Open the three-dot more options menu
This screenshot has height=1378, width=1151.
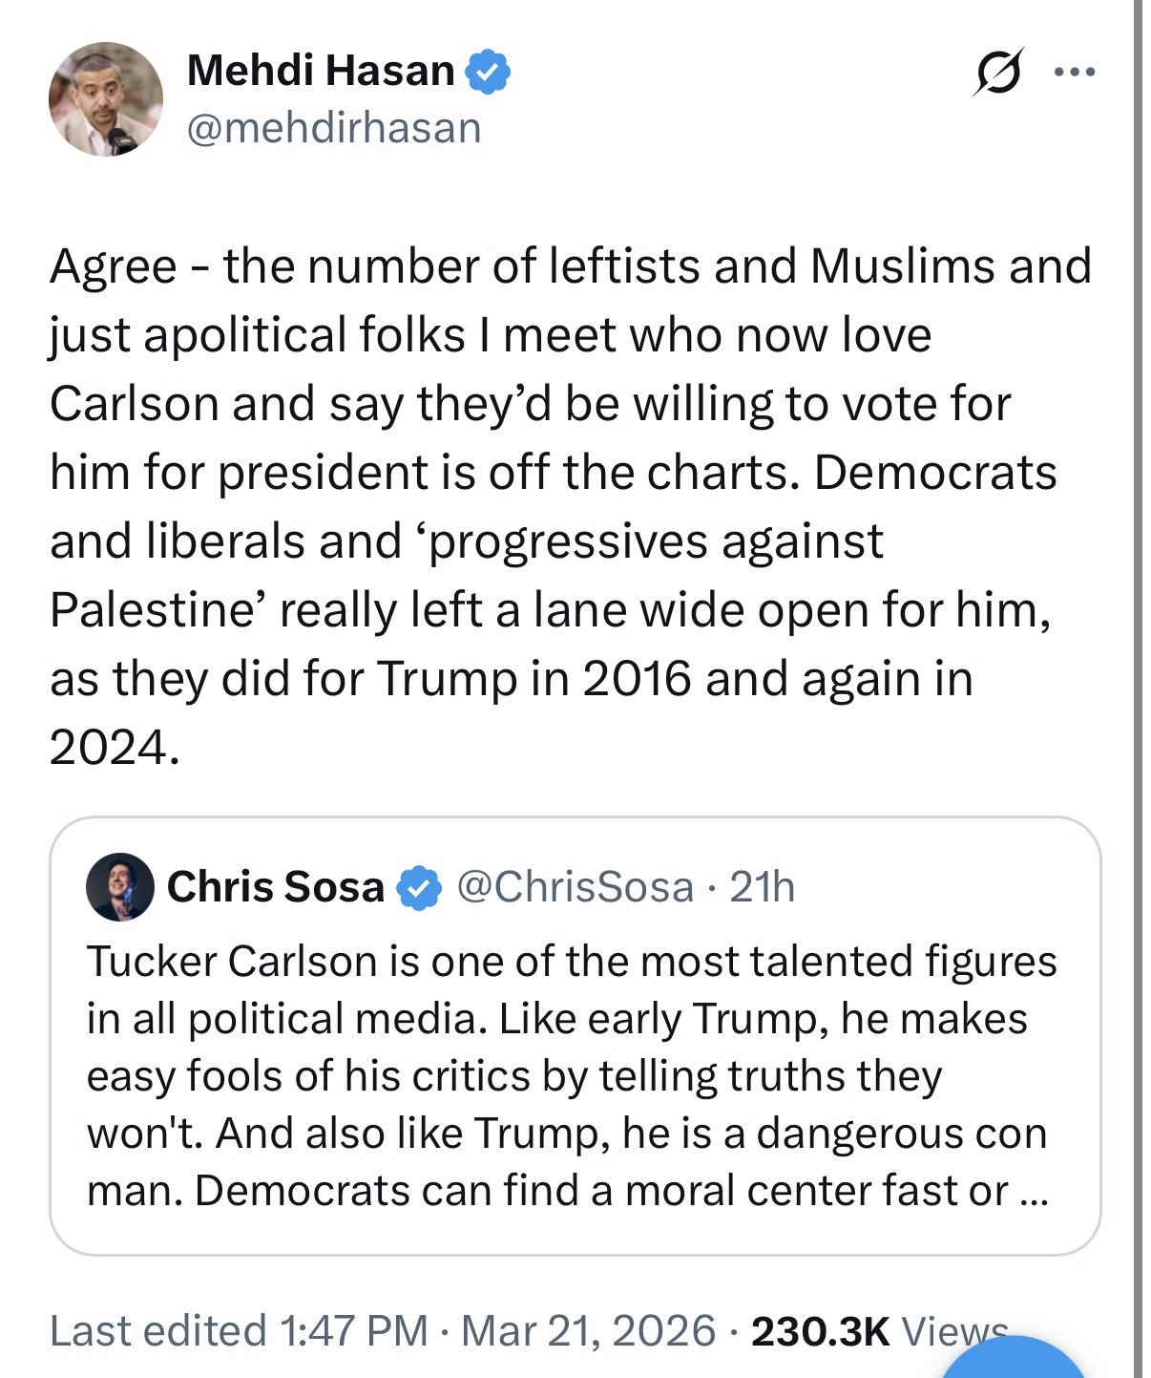coord(1076,72)
